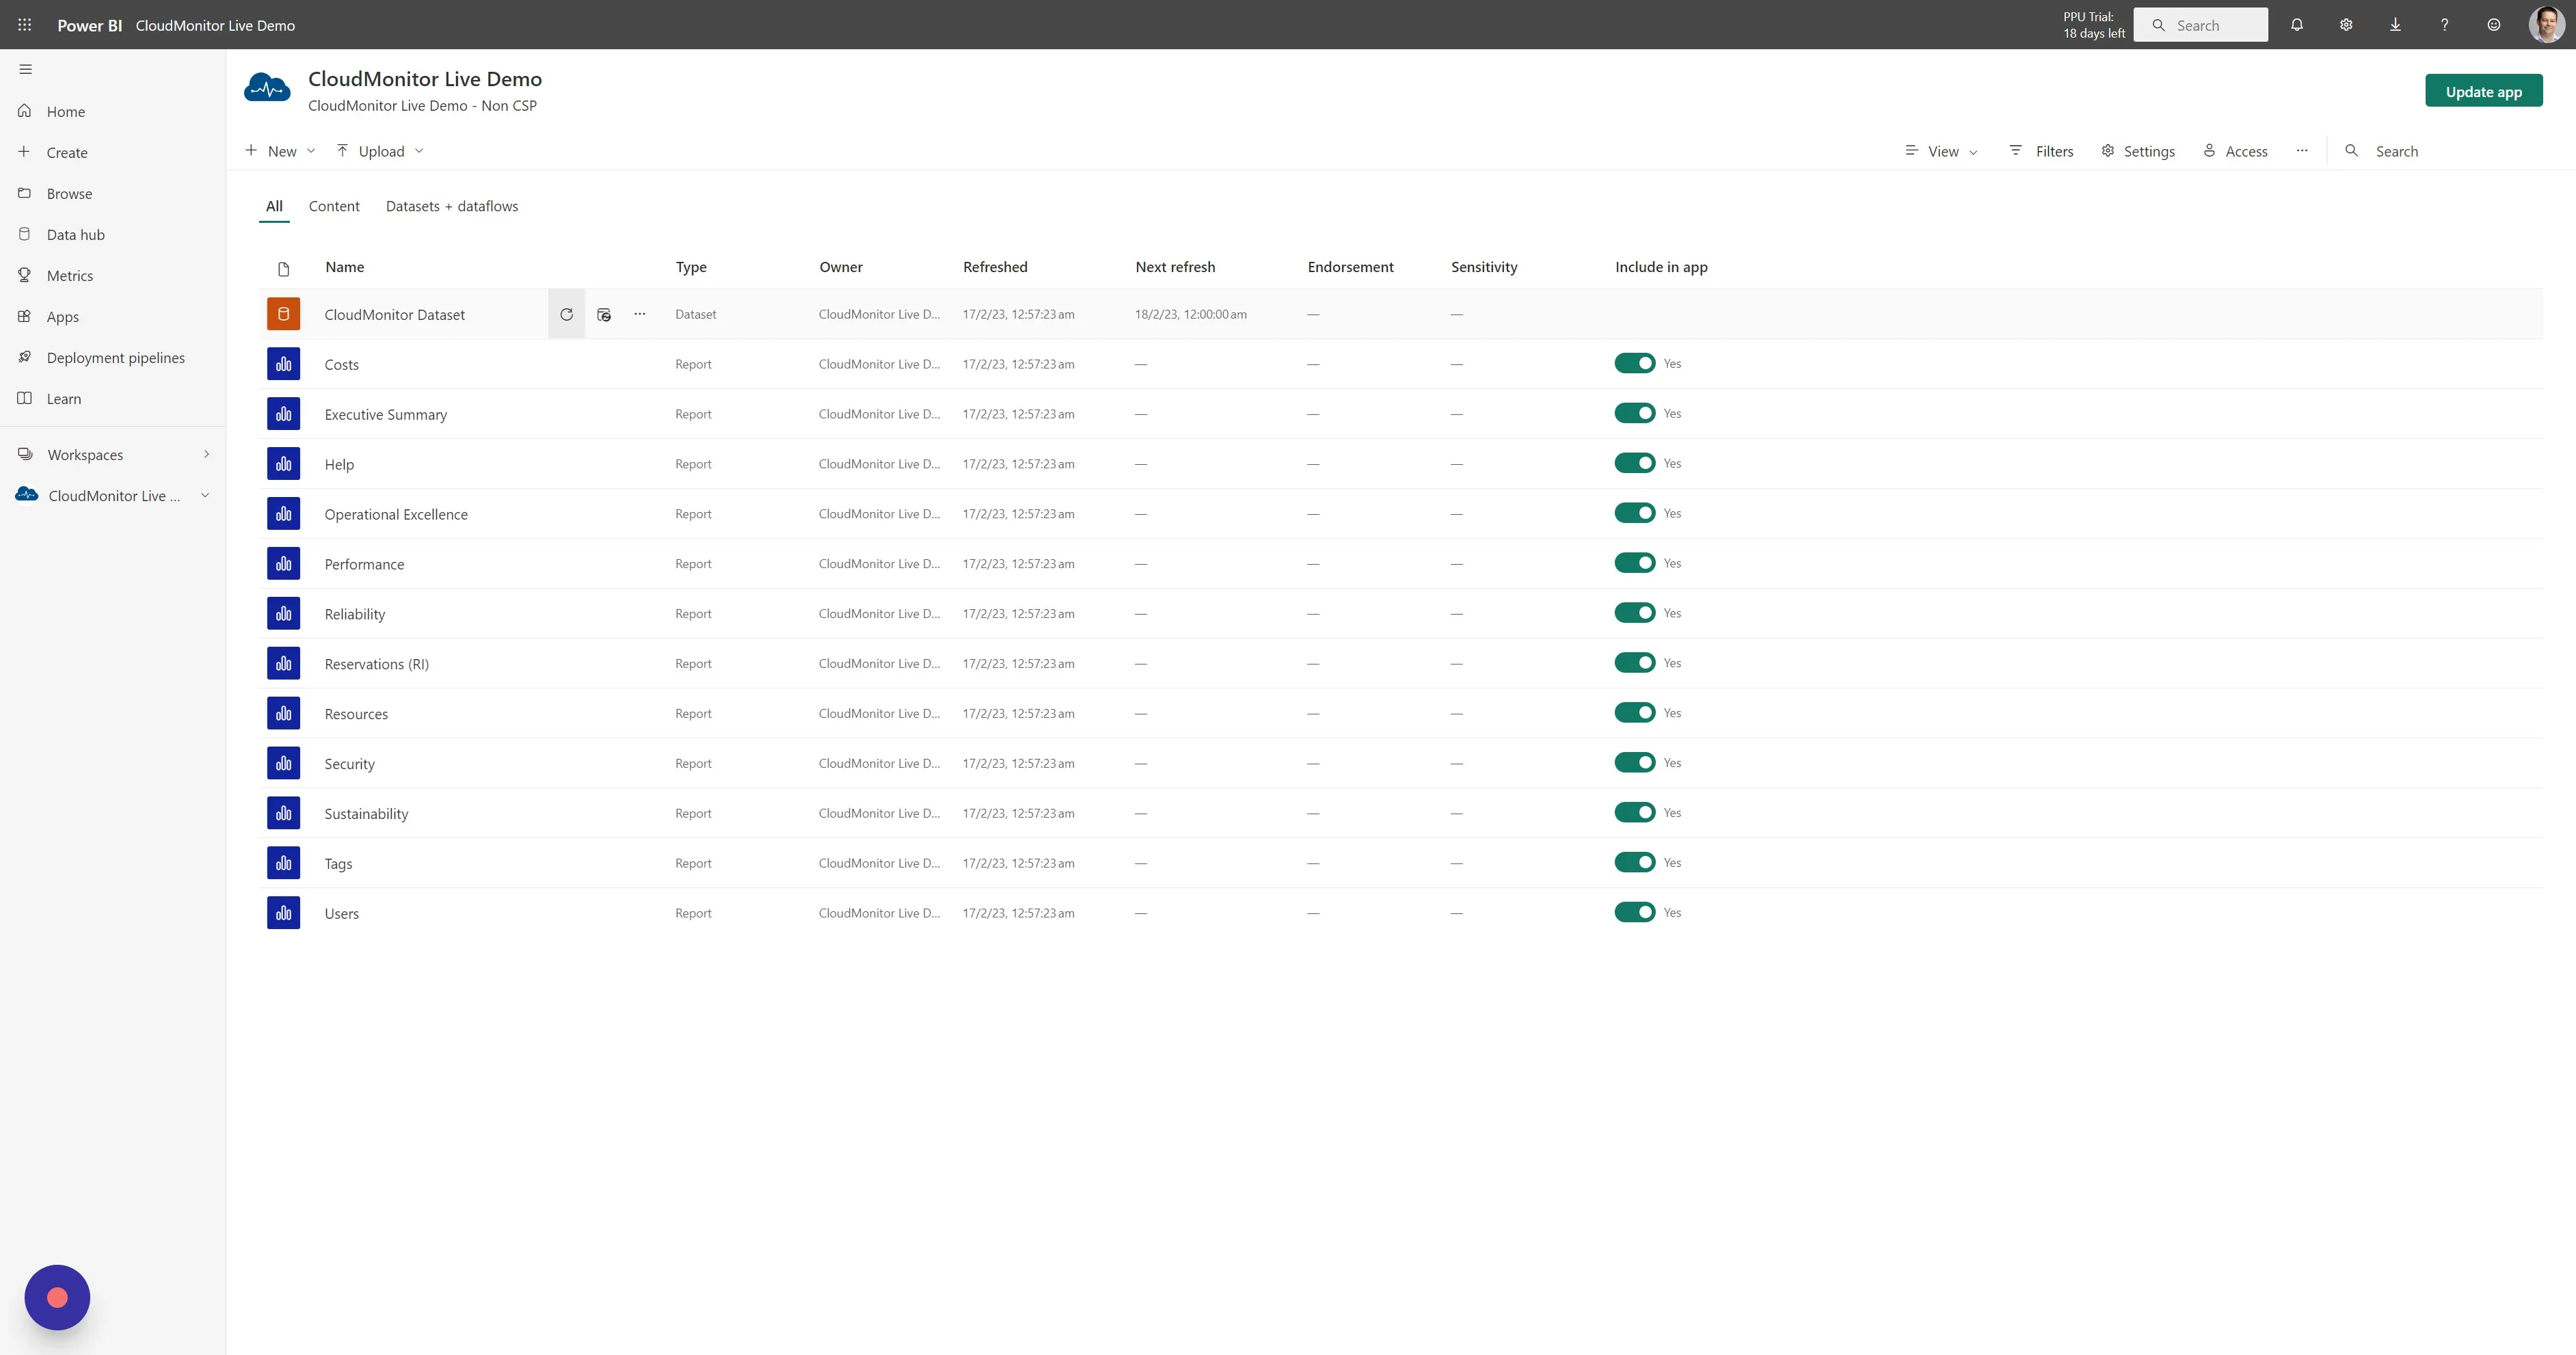The image size is (2576, 1355).
Task: Toggle Include in app for Resources
Action: tap(1635, 713)
